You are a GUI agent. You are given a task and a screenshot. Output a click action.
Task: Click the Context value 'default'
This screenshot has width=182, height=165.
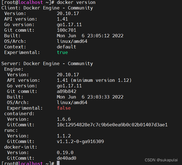[66, 47]
